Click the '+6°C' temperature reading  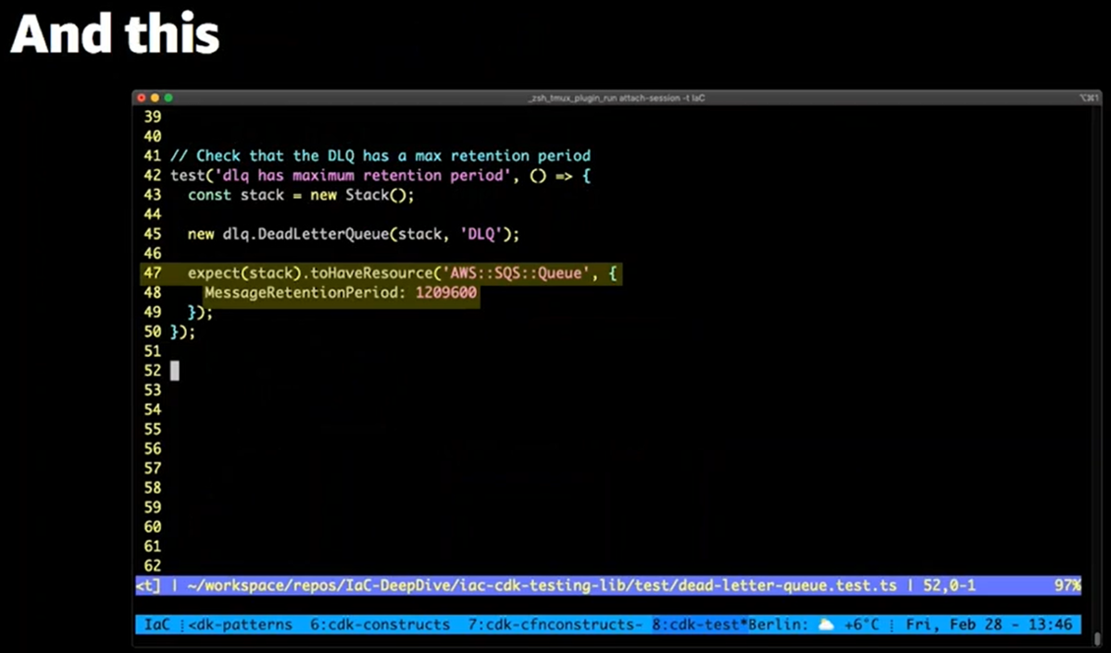pyautogui.click(x=862, y=624)
